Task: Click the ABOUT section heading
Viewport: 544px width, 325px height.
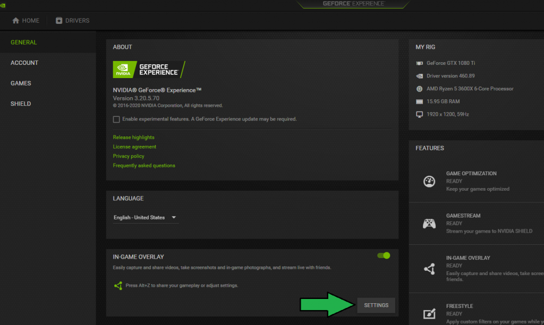Action: pos(123,47)
